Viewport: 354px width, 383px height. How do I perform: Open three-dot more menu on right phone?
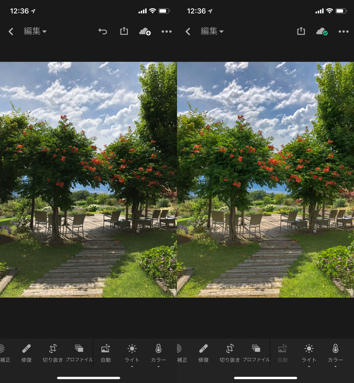tap(344, 31)
